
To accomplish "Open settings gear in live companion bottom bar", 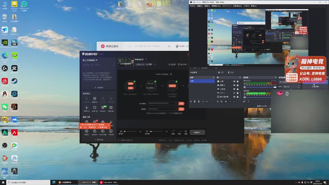I will tap(186, 132).
